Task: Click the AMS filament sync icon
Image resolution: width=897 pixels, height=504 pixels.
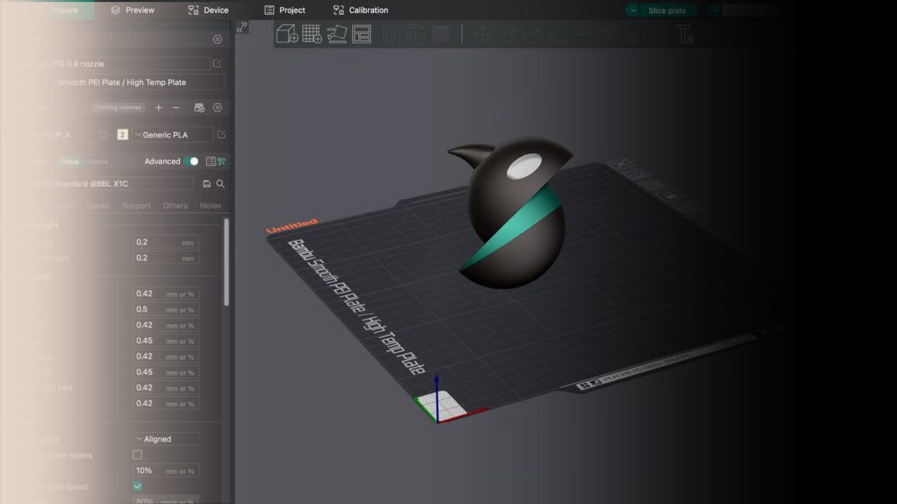Action: click(x=200, y=108)
